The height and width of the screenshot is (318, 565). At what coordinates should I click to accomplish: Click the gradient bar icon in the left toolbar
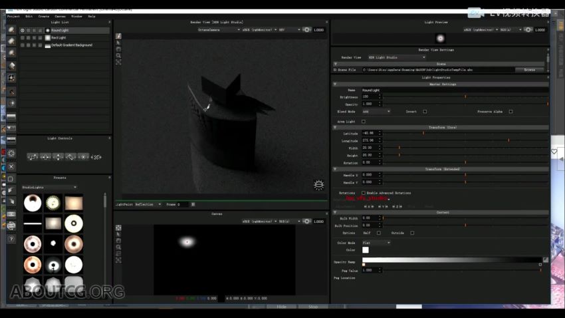tap(11, 117)
